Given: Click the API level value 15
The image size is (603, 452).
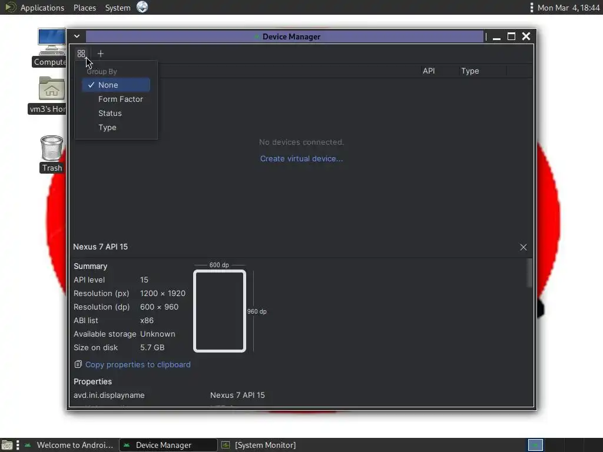Looking at the screenshot, I should [144, 280].
